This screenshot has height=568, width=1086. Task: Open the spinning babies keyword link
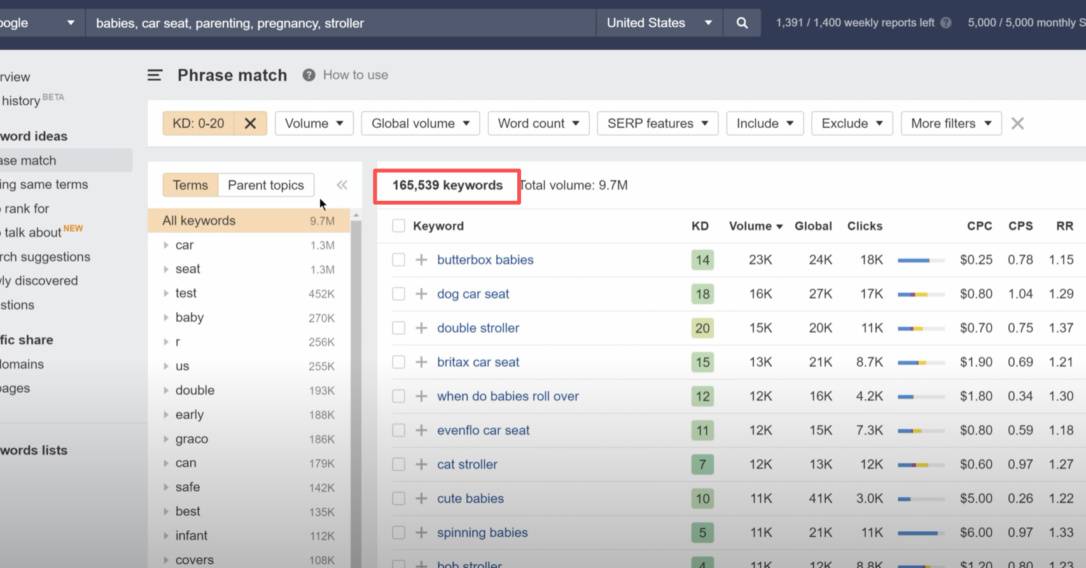[x=482, y=532]
